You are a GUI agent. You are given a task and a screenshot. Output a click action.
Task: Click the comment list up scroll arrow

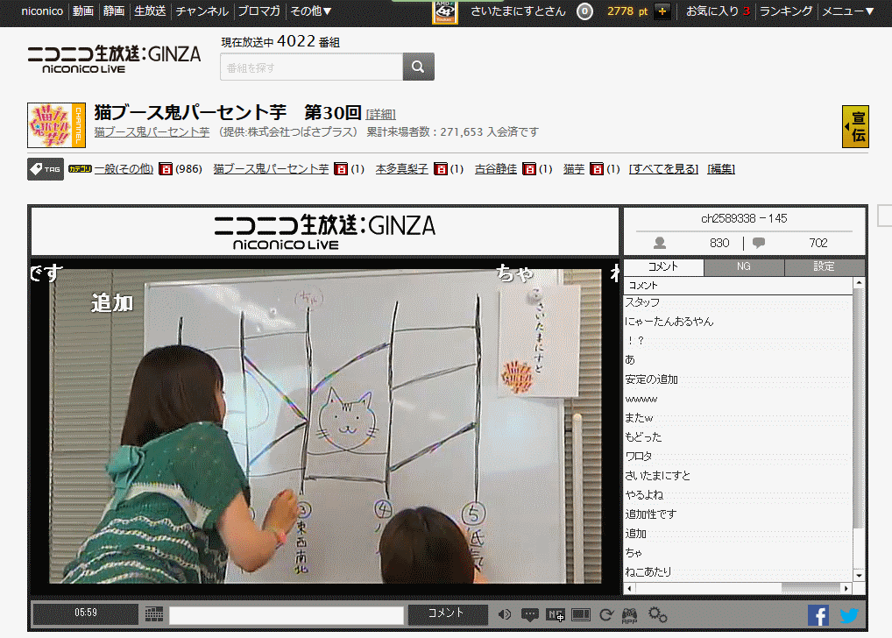pos(859,283)
